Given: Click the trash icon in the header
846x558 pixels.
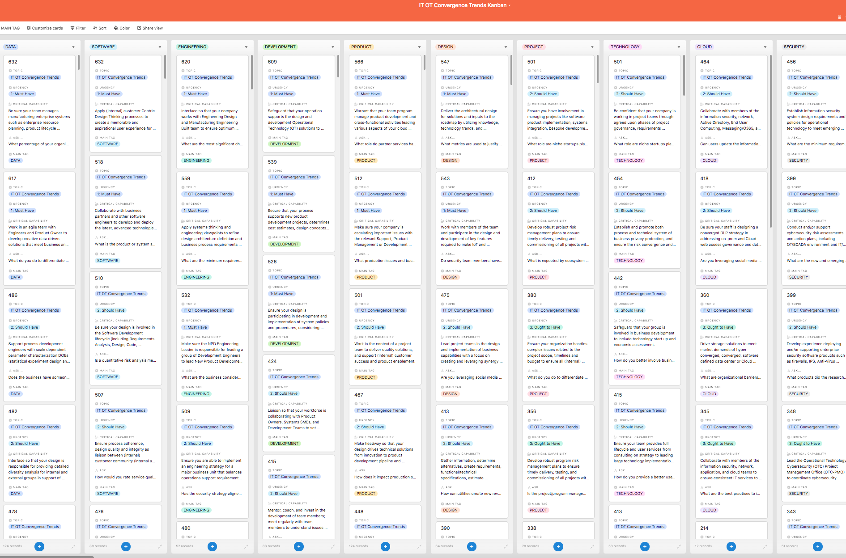Looking at the screenshot, I should click(x=839, y=17).
